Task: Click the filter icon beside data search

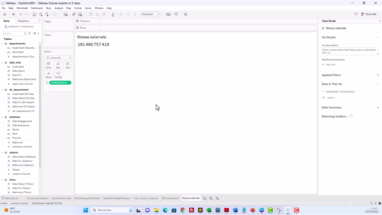Action: [29, 33]
